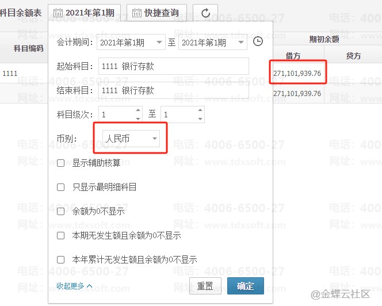Check 只显示最明细科目 option
The height and width of the screenshot is (306, 382).
pyautogui.click(x=60, y=188)
